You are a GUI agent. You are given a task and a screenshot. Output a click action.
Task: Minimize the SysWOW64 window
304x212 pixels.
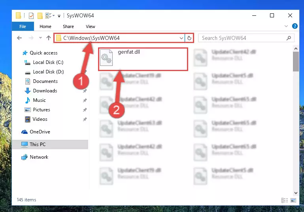click(254, 15)
